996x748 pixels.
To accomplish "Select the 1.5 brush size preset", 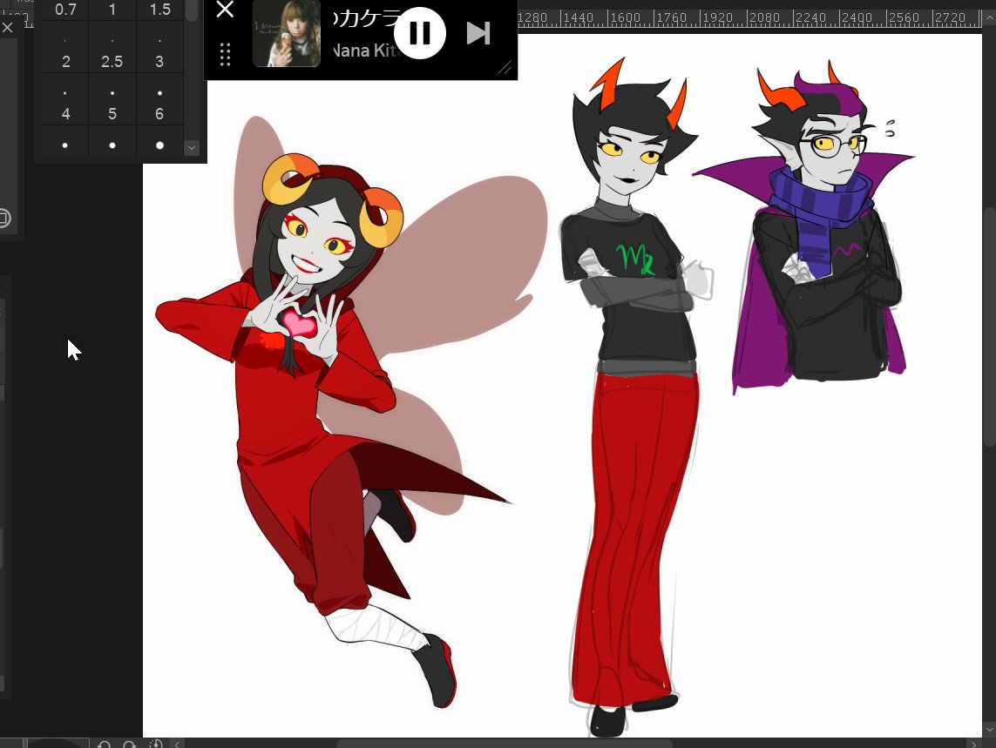I will 160,10.
